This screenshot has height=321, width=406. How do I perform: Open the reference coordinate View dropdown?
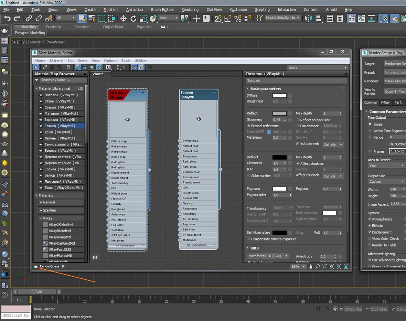click(x=168, y=18)
